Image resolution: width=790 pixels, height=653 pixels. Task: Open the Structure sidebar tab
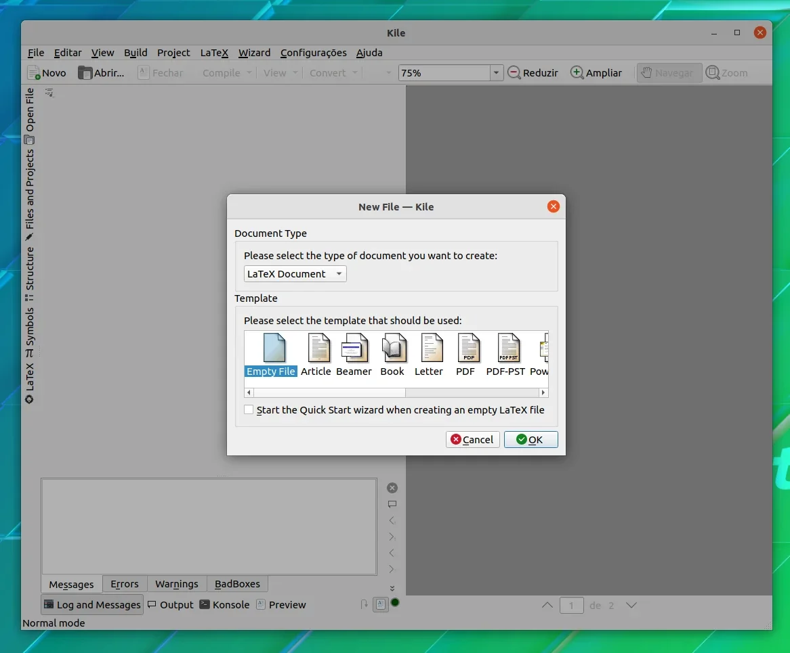point(30,273)
